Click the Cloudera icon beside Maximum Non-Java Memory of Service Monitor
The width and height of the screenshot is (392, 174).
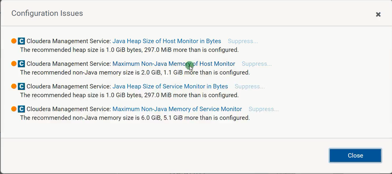point(21,109)
